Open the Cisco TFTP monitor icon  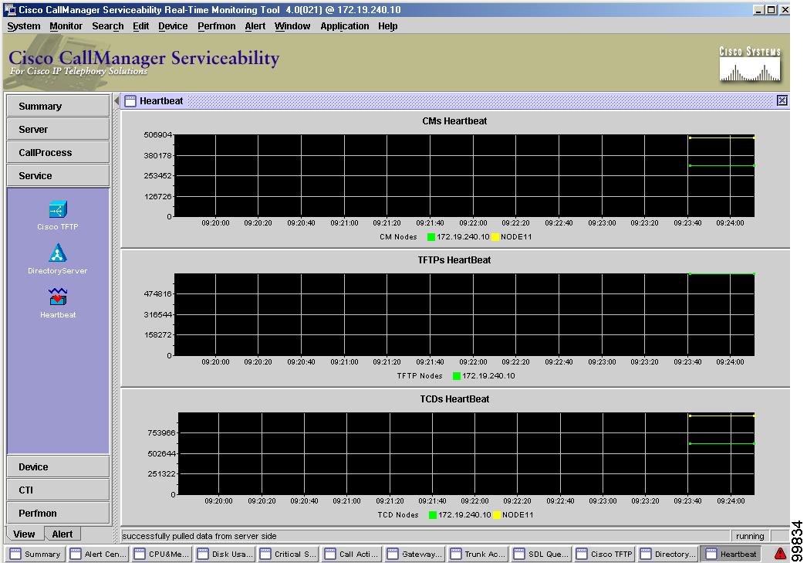coord(58,209)
